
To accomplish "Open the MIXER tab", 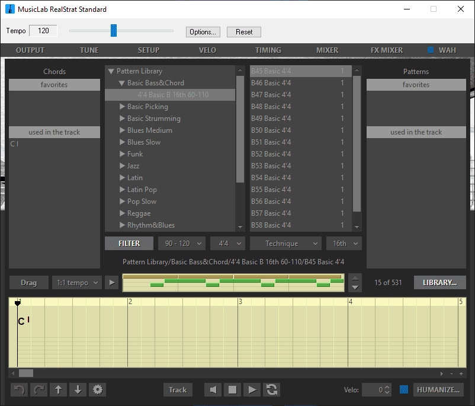I will click(327, 50).
